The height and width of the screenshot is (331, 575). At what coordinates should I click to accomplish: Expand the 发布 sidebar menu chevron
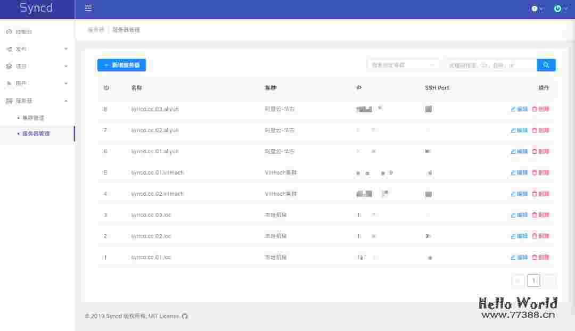click(x=66, y=48)
